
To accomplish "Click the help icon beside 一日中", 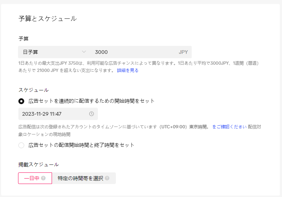I will coord(43,178).
